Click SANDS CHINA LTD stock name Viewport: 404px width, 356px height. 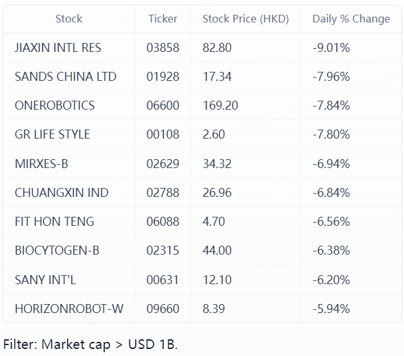coord(65,77)
